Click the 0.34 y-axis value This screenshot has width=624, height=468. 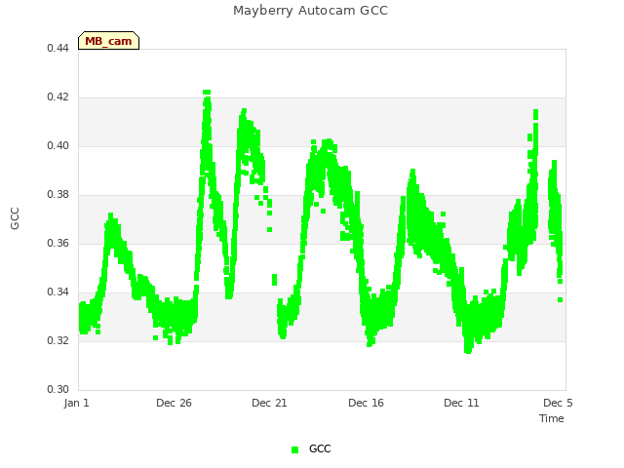(58, 292)
